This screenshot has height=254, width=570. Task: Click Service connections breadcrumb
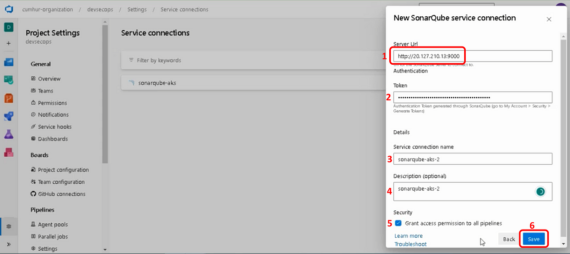(x=184, y=9)
